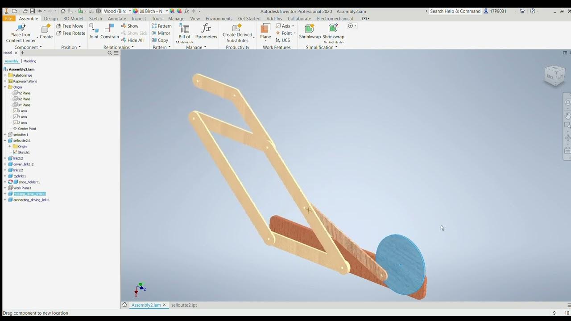
Task: Create a work Axis
Action: pos(283,26)
